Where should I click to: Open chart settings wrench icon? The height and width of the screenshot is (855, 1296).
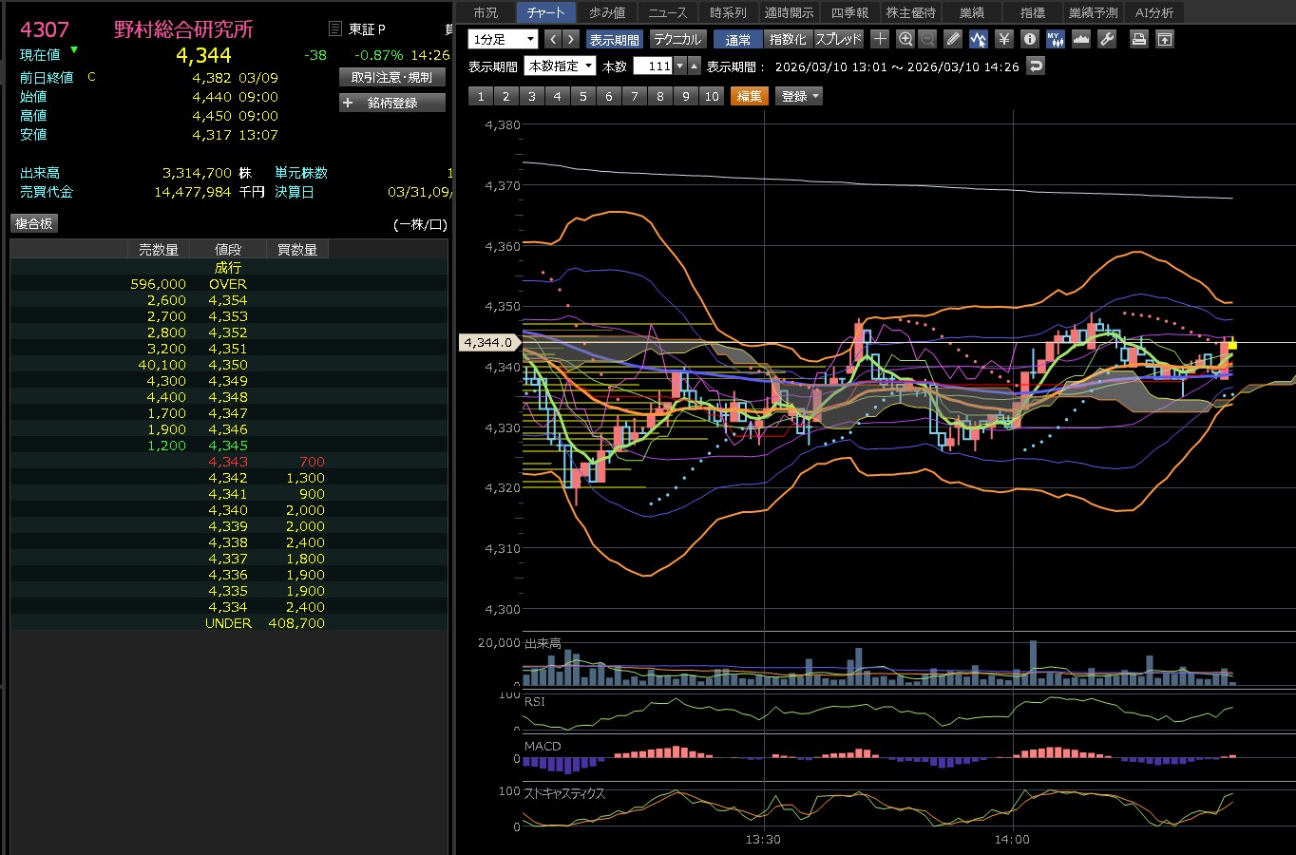pos(1107,39)
